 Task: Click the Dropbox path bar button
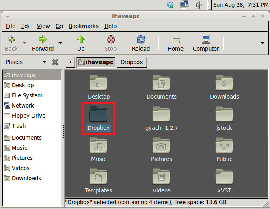pyautogui.click(x=132, y=62)
